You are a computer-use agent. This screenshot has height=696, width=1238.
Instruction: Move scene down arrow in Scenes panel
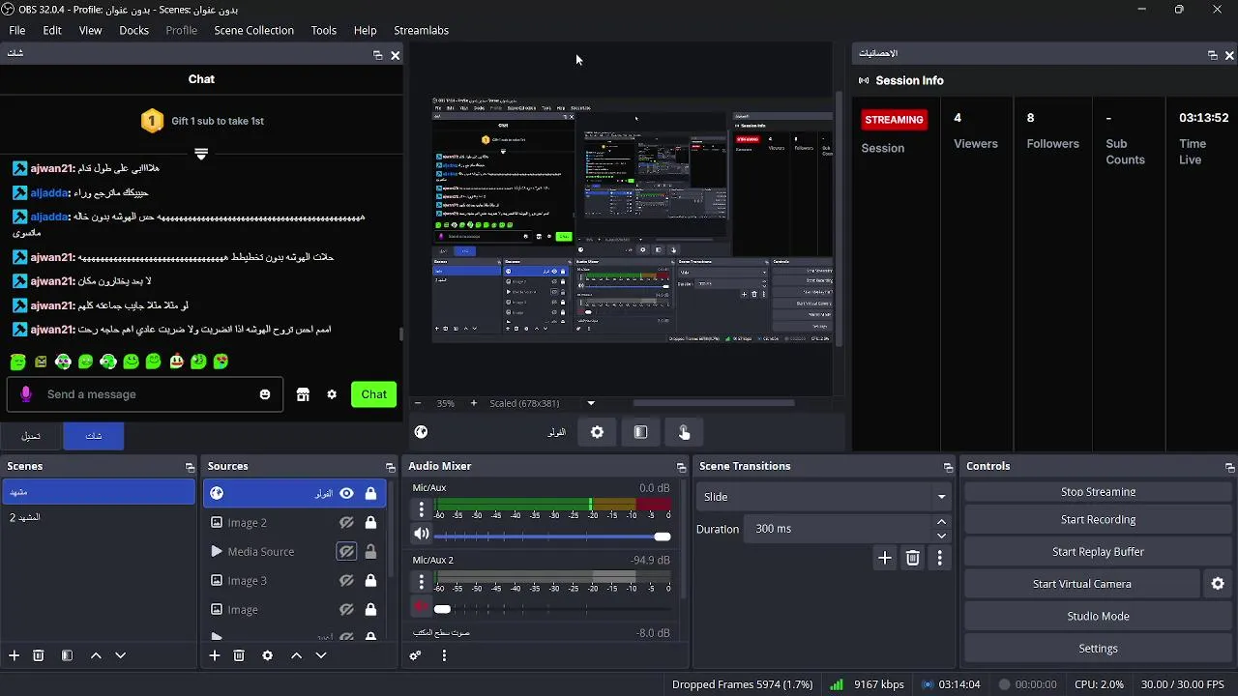pyautogui.click(x=120, y=655)
